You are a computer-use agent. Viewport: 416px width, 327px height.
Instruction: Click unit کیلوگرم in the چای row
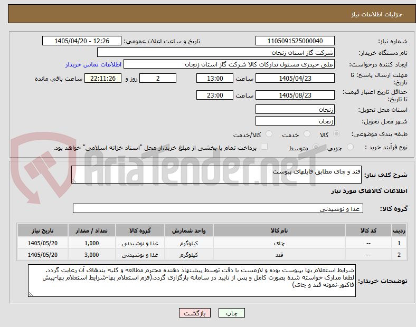(188, 243)
